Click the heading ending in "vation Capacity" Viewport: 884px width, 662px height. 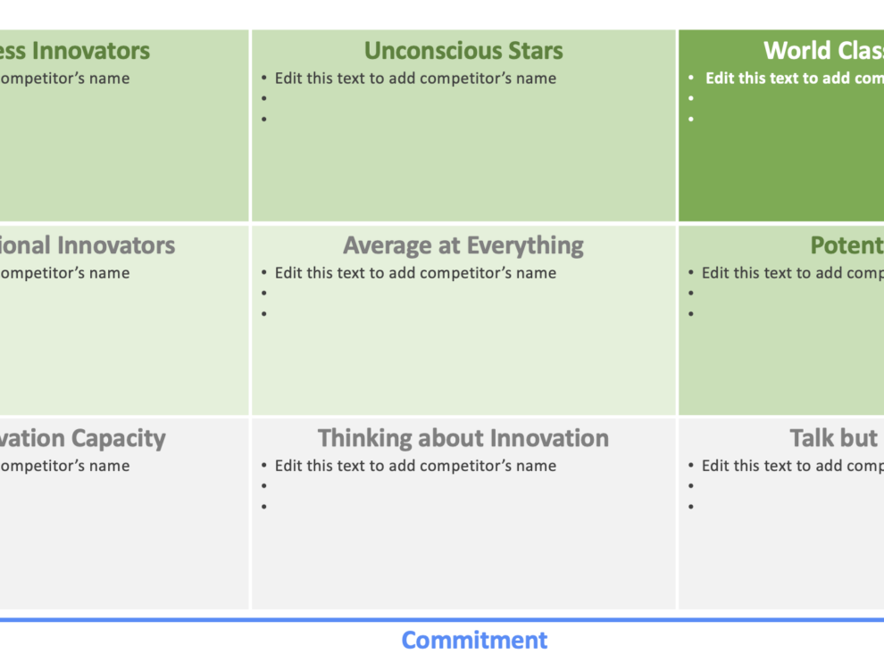point(83,438)
